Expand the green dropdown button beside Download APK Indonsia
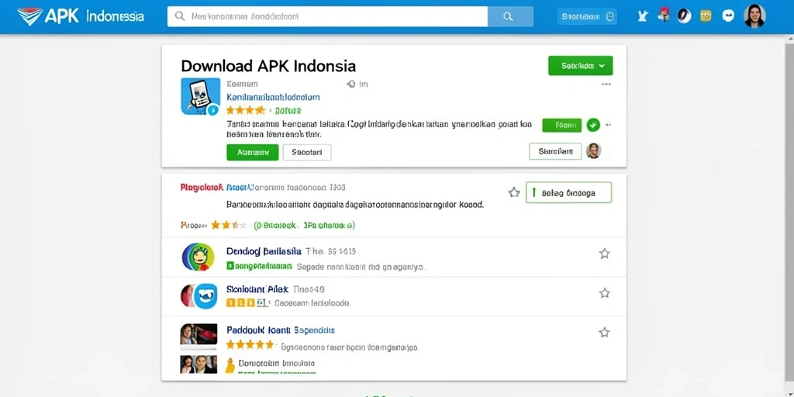The image size is (794, 397). click(x=580, y=66)
